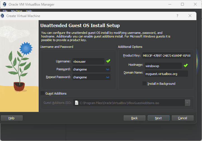Close the Create Virtual Machine dialog
Viewport: 202px width, 141px height.
pyautogui.click(x=190, y=16)
